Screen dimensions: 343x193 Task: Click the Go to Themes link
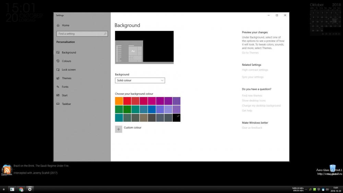(250, 53)
